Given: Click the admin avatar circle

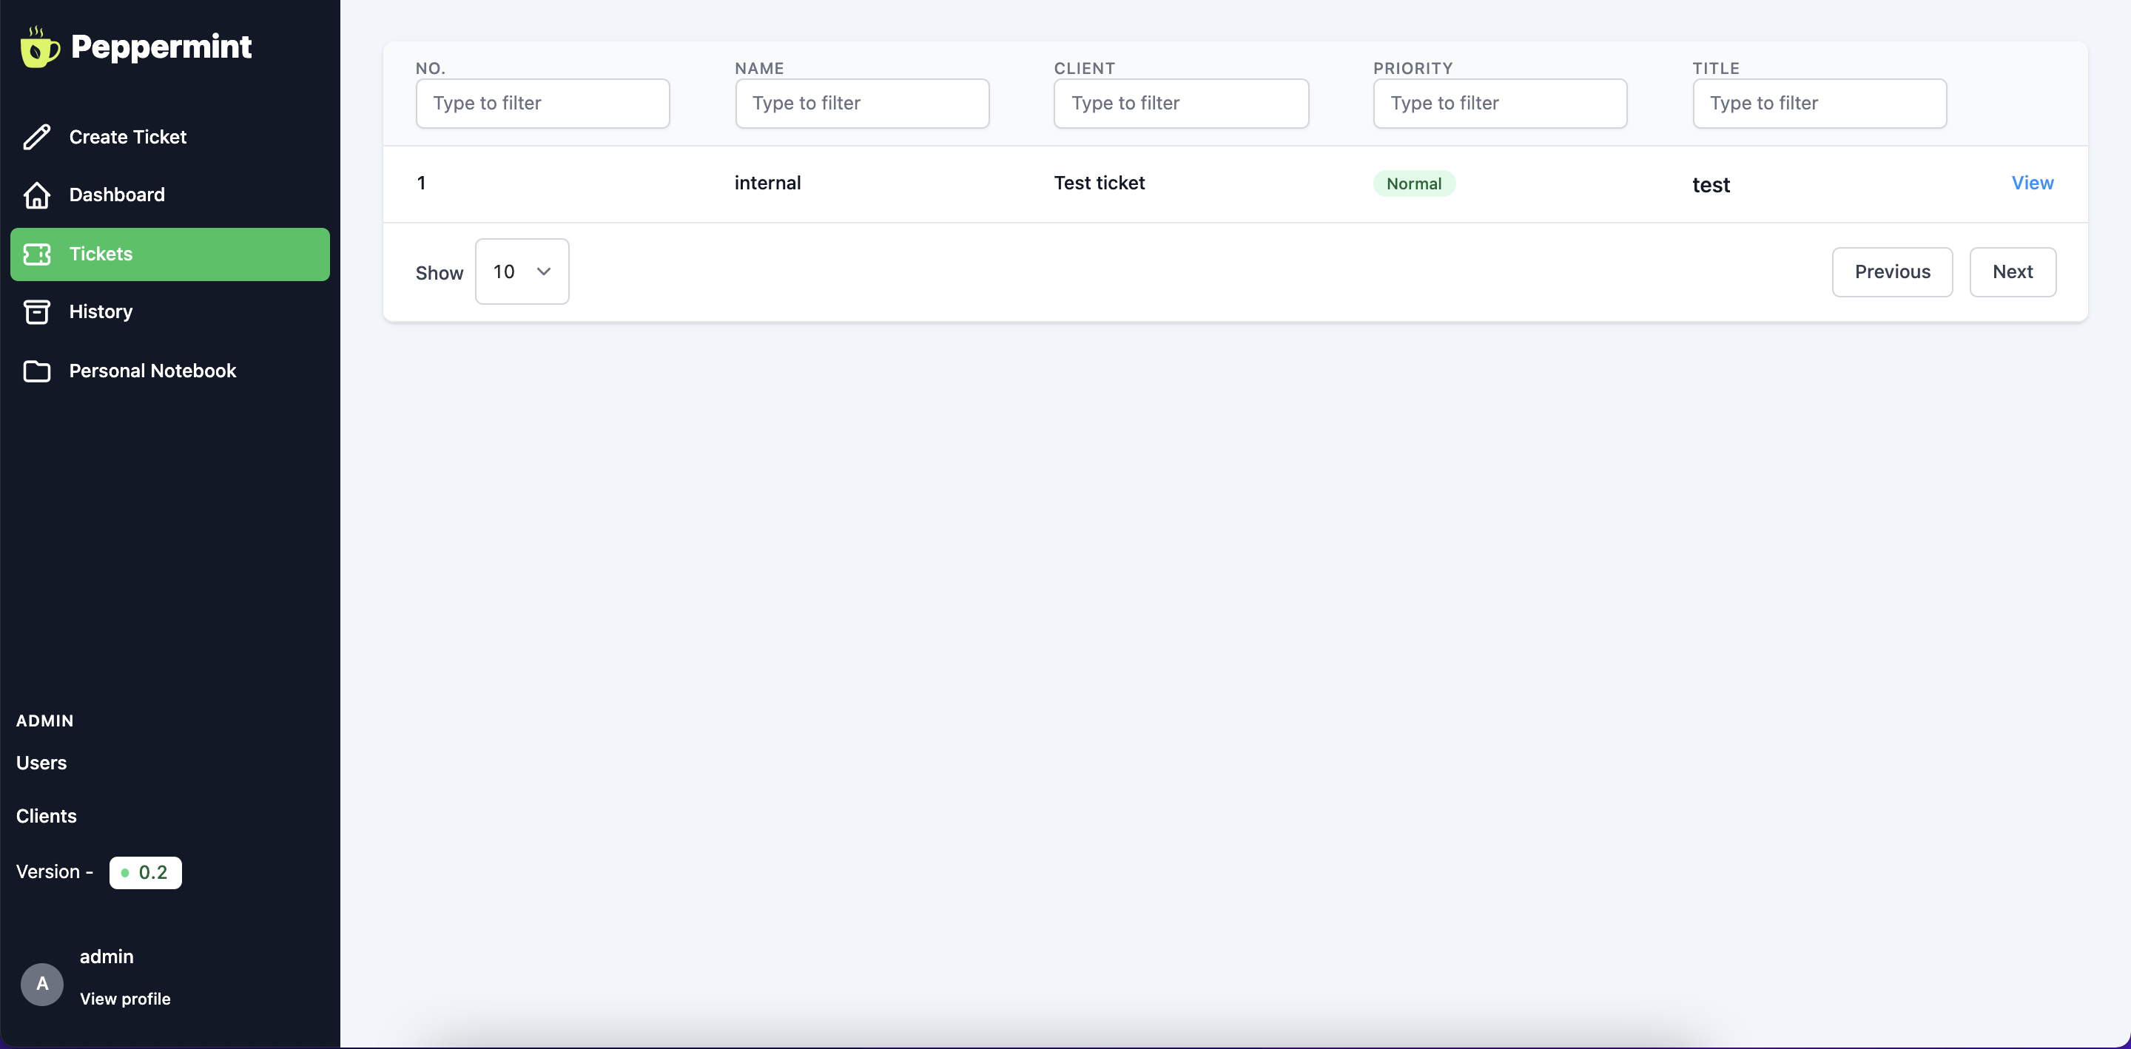Looking at the screenshot, I should pos(42,984).
